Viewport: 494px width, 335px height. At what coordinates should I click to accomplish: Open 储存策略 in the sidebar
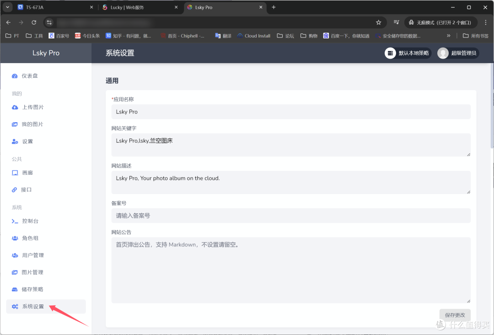tap(46, 289)
